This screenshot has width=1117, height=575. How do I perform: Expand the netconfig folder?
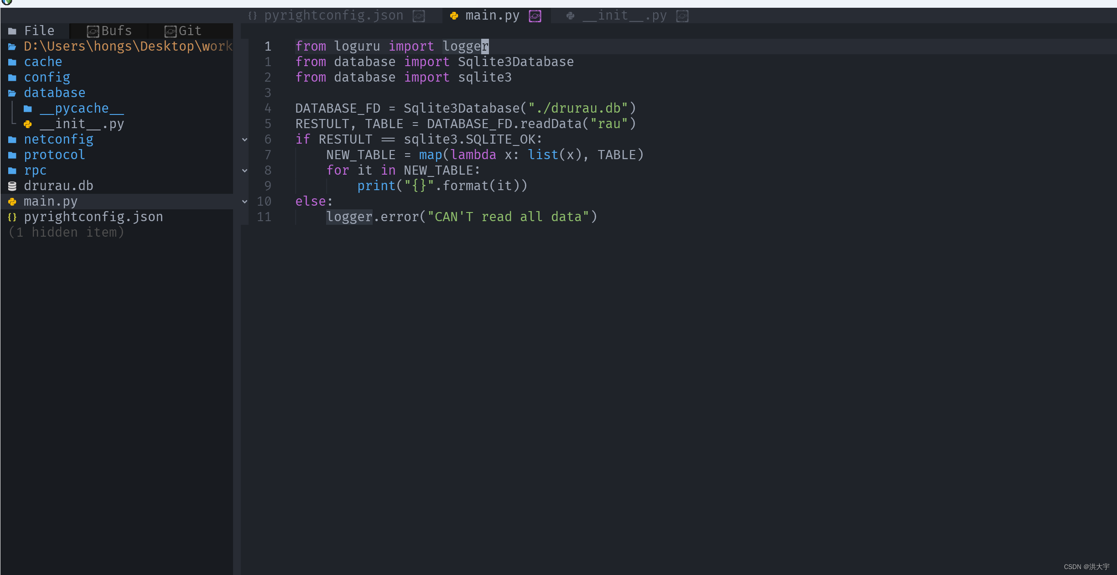click(117, 139)
